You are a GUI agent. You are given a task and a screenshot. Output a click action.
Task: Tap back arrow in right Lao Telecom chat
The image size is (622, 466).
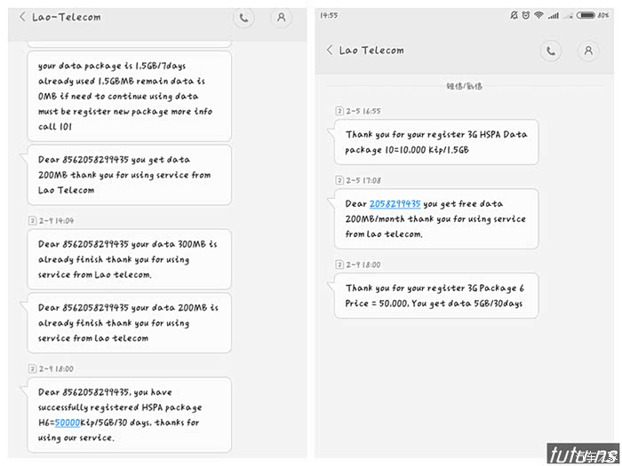click(x=330, y=50)
